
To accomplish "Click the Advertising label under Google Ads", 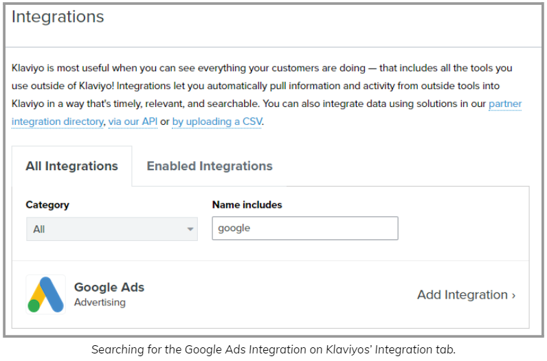I will tap(100, 302).
